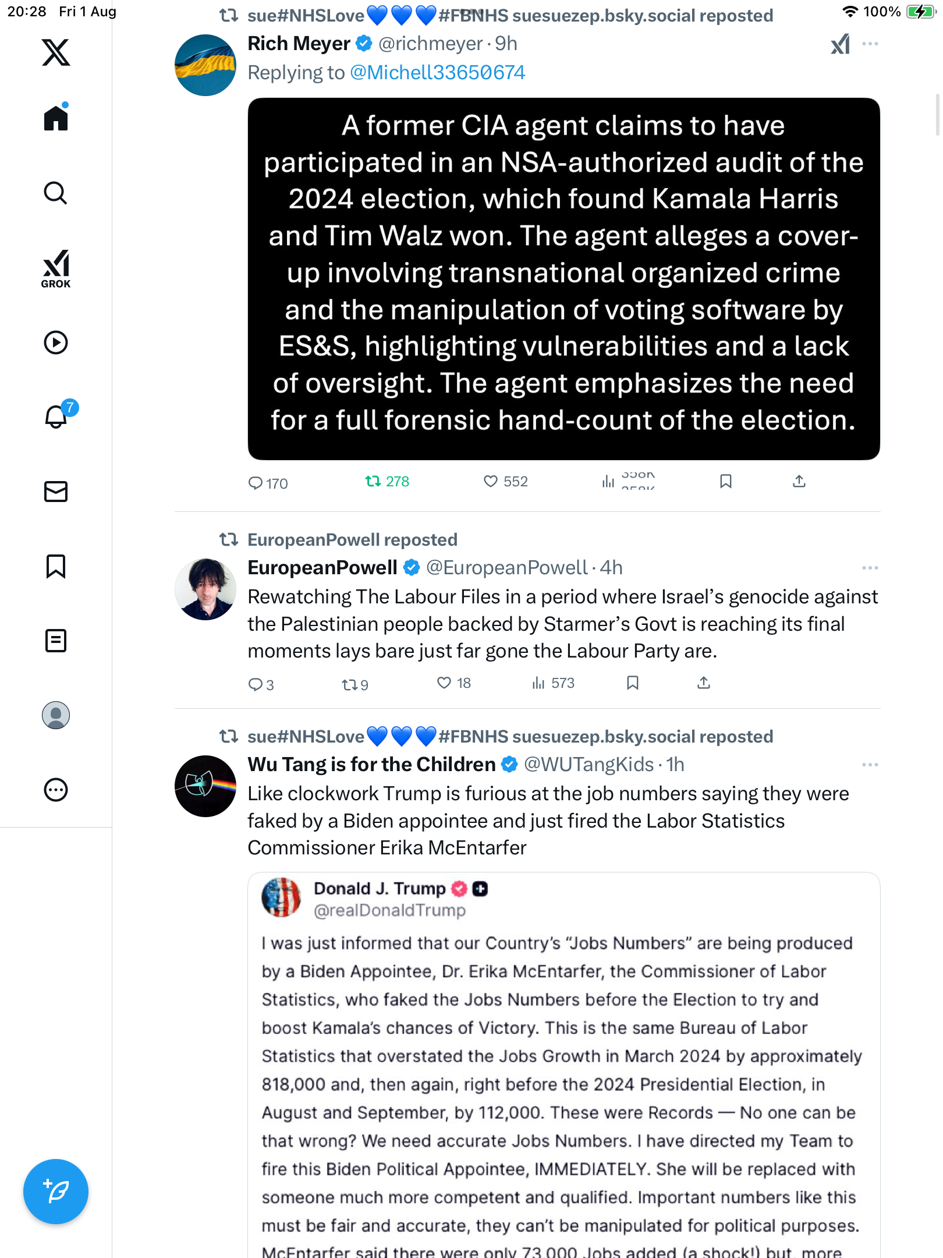This screenshot has width=943, height=1258.
Task: Tap the compose new post button
Action: click(56, 1192)
